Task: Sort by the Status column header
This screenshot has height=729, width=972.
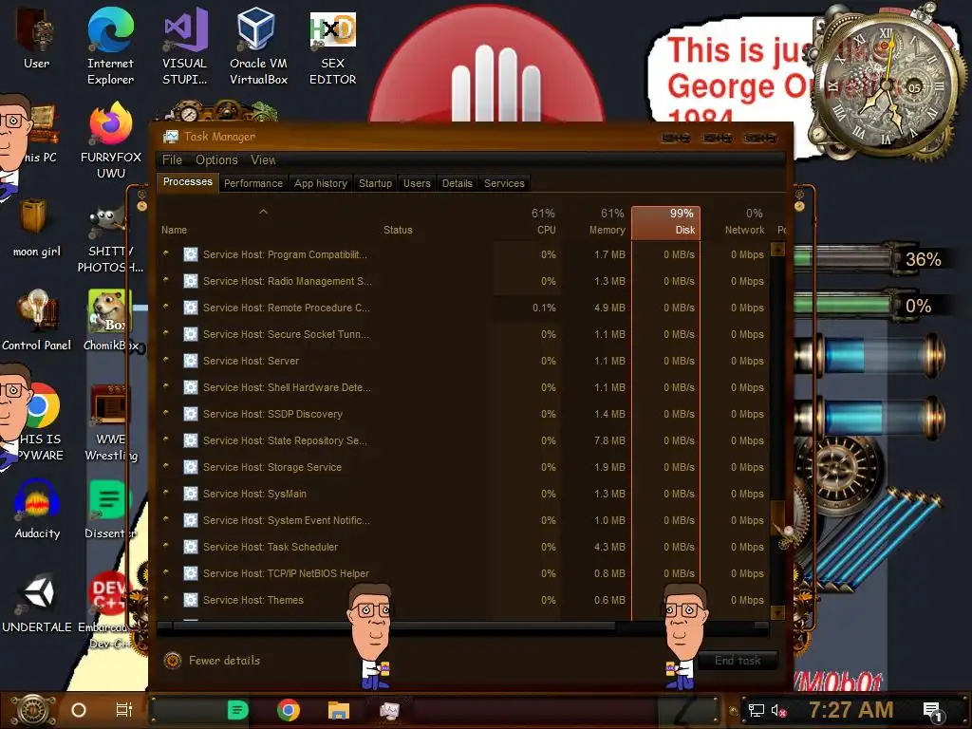Action: click(x=434, y=222)
